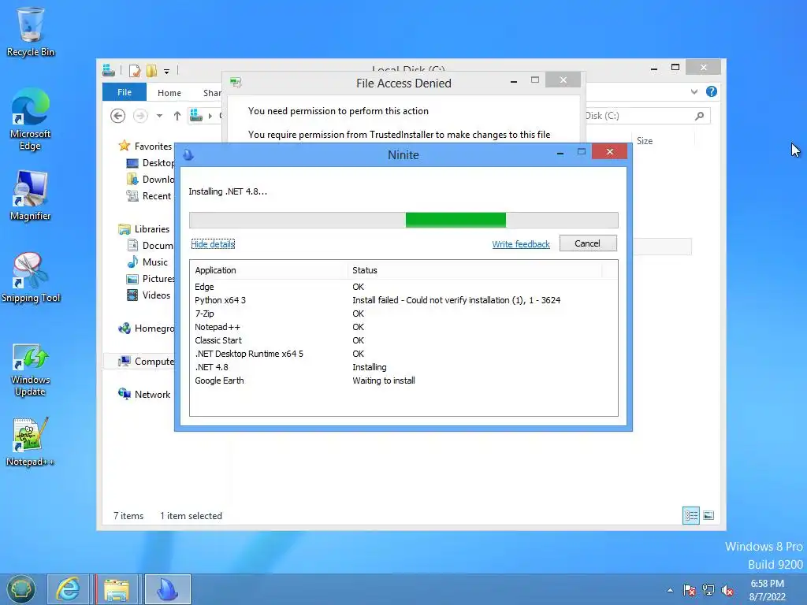The height and width of the screenshot is (605, 807).
Task: Click Hide details link in Ninite
Action: [x=213, y=244]
